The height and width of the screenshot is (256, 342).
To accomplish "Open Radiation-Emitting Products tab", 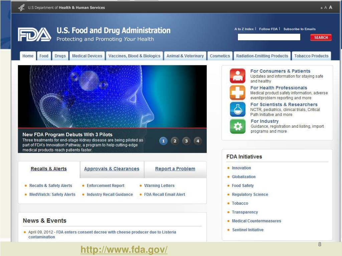I will pos(262,56).
